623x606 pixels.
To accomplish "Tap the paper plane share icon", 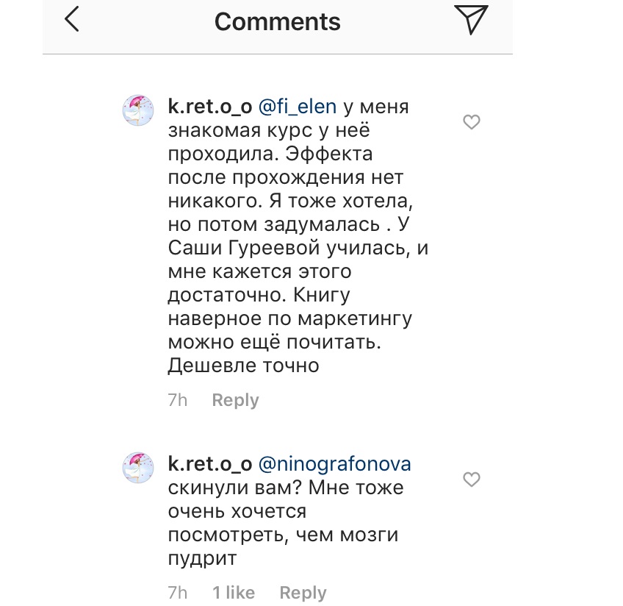I will (x=471, y=20).
